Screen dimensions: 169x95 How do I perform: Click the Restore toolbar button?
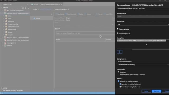click(88, 14)
